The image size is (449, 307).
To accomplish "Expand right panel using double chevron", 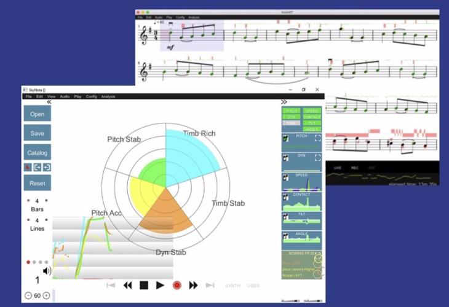I will (284, 102).
